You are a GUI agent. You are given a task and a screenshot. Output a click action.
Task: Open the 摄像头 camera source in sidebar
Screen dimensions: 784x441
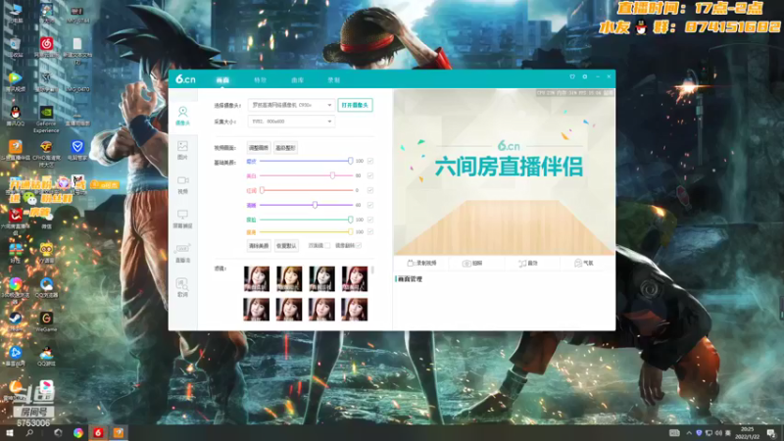coord(183,116)
